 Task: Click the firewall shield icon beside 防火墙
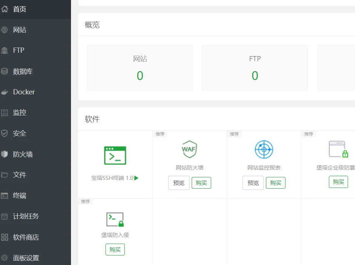pyautogui.click(x=4, y=154)
